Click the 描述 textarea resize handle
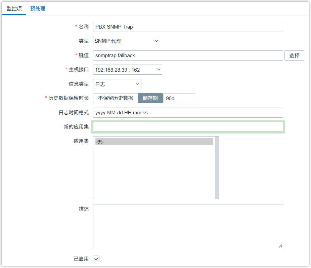Viewport: 311px width, 268px height. click(x=280, y=246)
